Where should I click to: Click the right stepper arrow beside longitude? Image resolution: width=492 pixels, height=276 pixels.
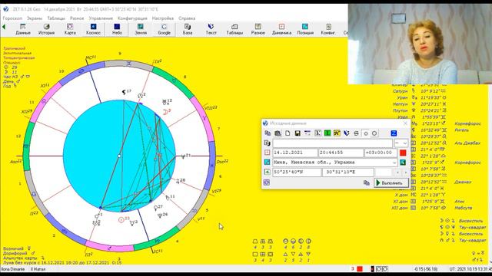coord(405,172)
